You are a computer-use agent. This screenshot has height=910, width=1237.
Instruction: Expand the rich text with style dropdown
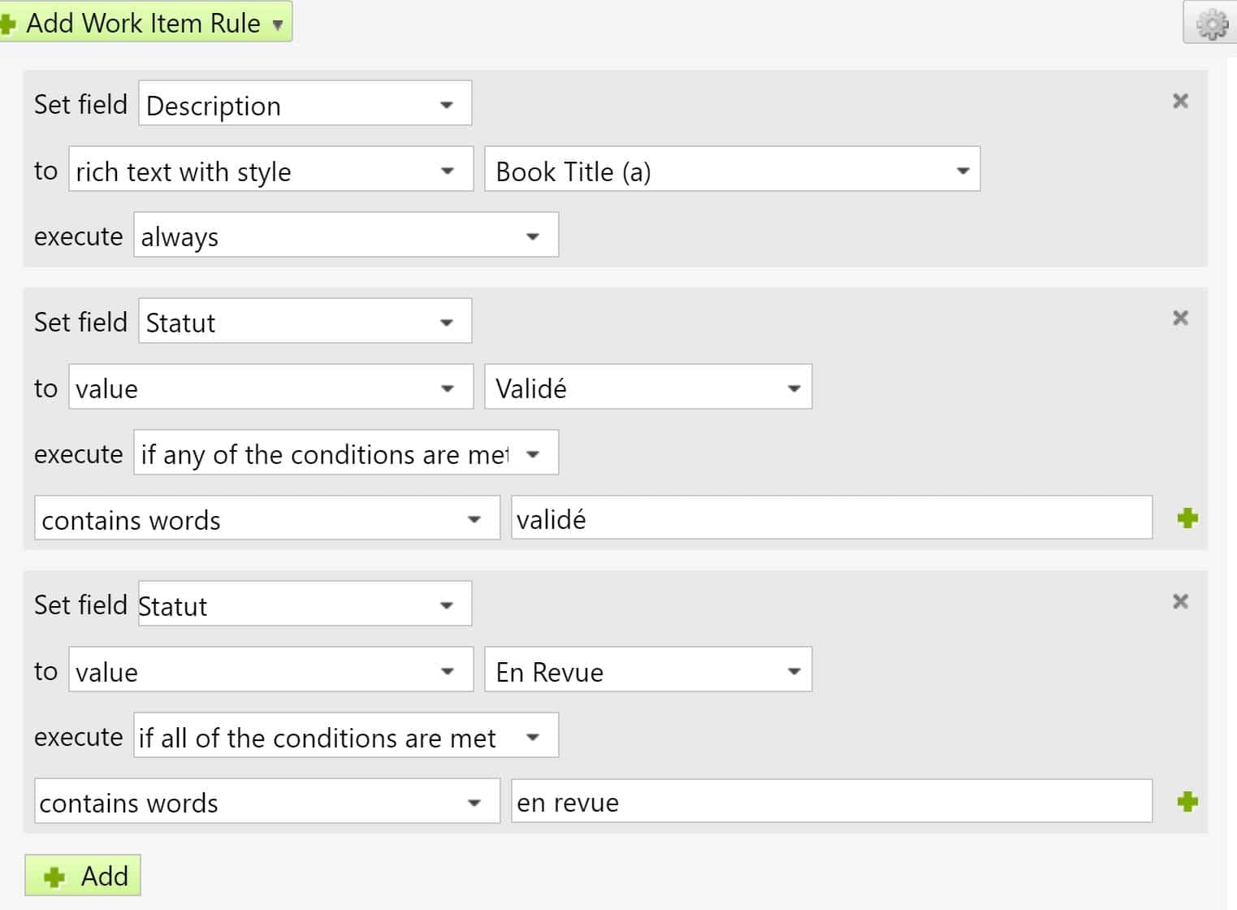pos(270,171)
